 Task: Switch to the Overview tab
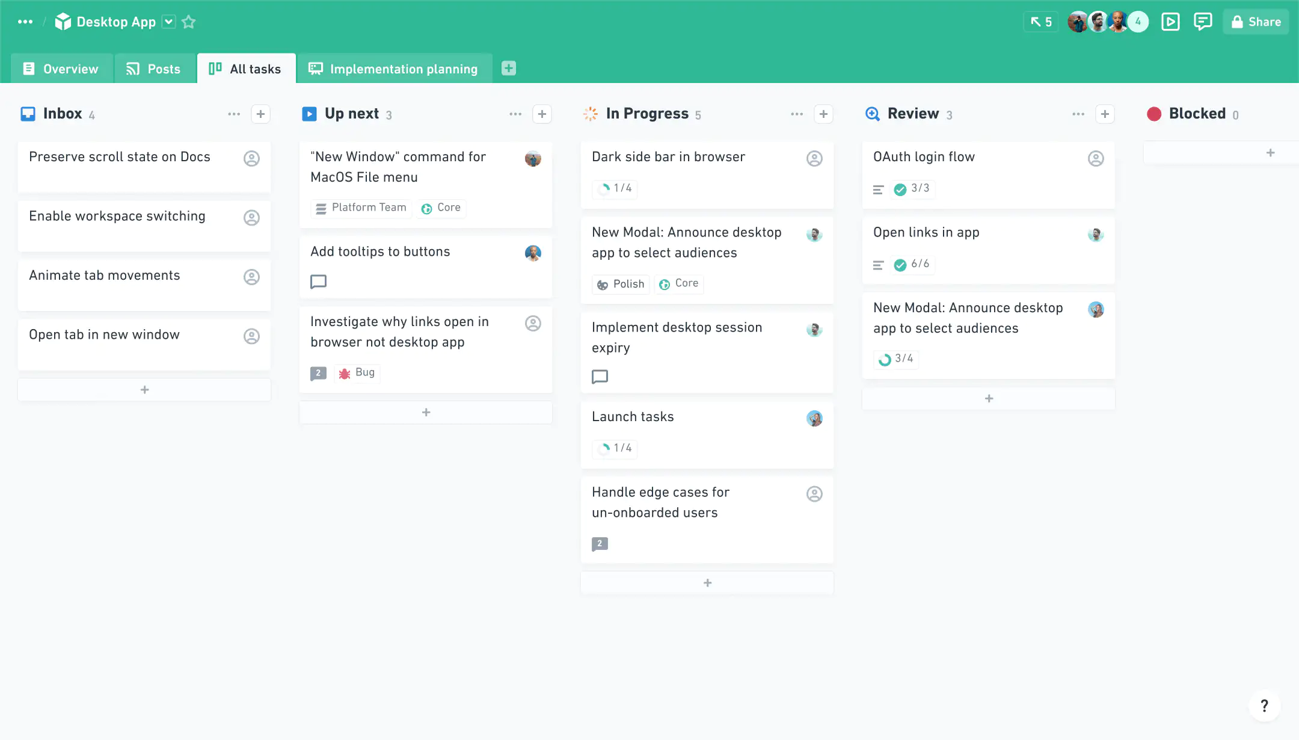tap(61, 69)
